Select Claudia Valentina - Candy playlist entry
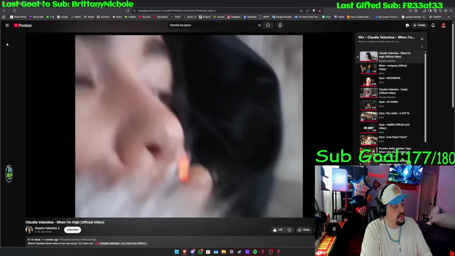The image size is (455, 256). pyautogui.click(x=390, y=93)
